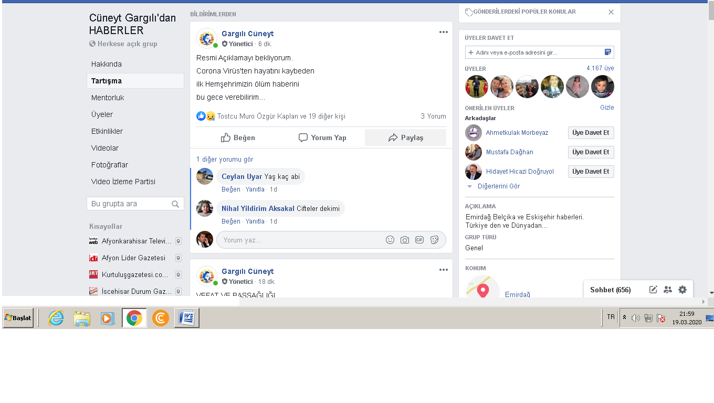
Task: Click Üye Davet Et for Mustafa Dağhan
Action: click(591, 152)
